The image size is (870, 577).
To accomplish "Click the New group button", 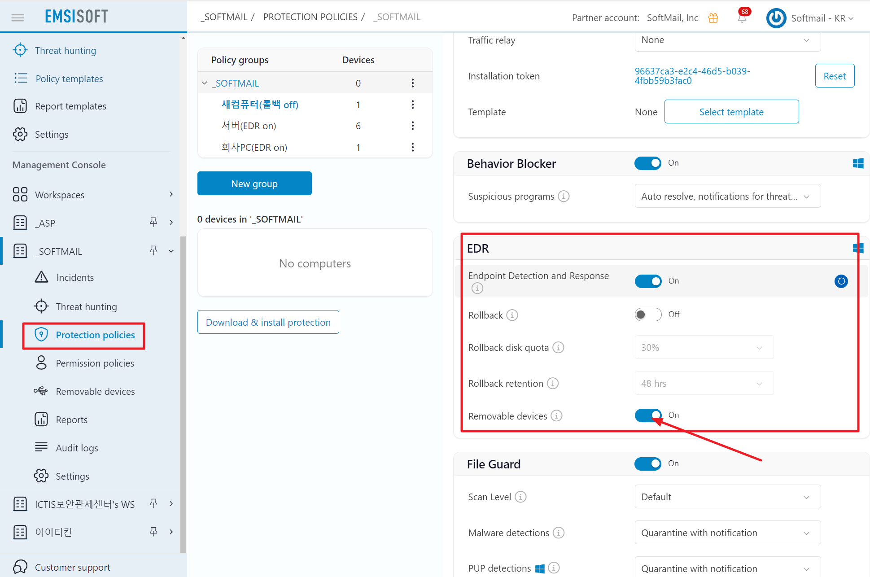I will [x=254, y=184].
